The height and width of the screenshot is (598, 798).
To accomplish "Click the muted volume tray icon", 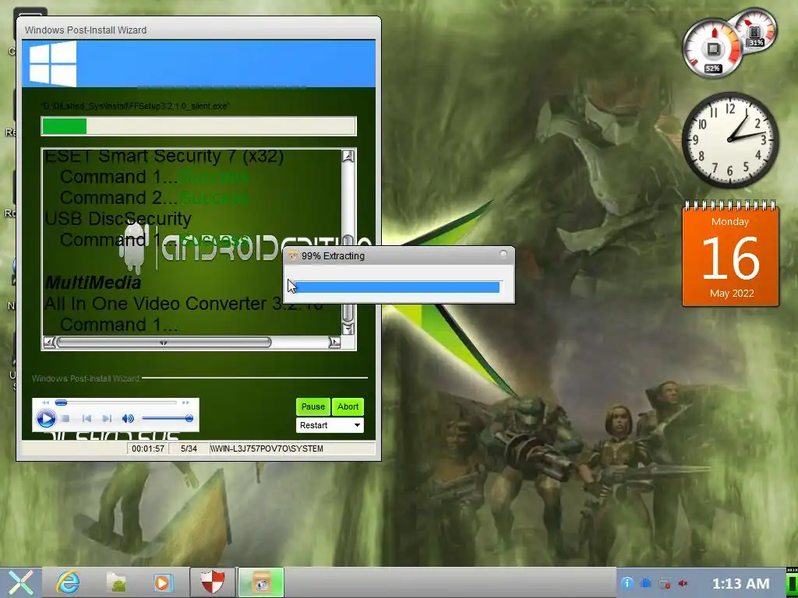I will click(683, 582).
